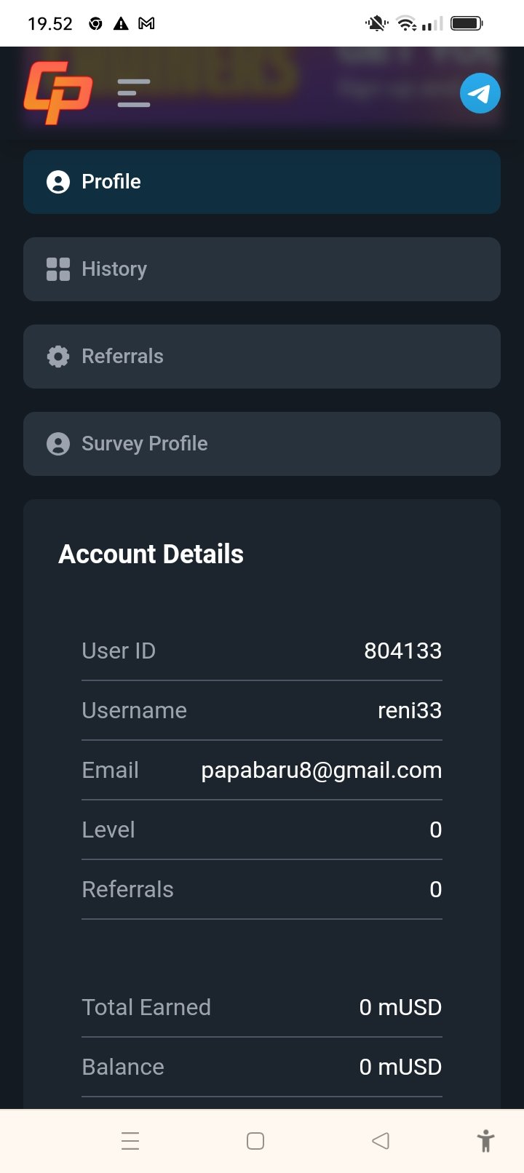The height and width of the screenshot is (1173, 524).
Task: Tap the Profile user icon
Action: pos(58,182)
